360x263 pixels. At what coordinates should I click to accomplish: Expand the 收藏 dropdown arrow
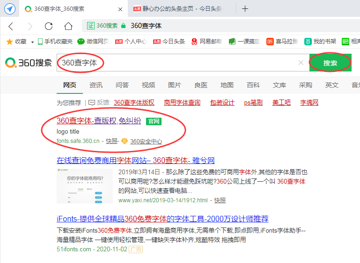click(32, 42)
